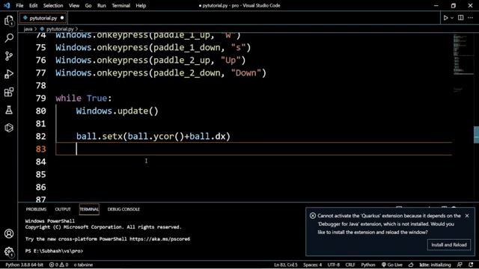Screen dimensions: 479x269
Task: Open the Selection menu
Action: tap(53, 5)
